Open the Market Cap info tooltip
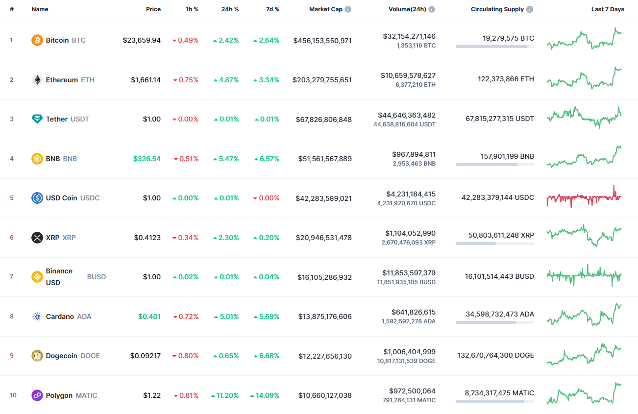Screen dimensions: 638x414 pyautogui.click(x=348, y=8)
